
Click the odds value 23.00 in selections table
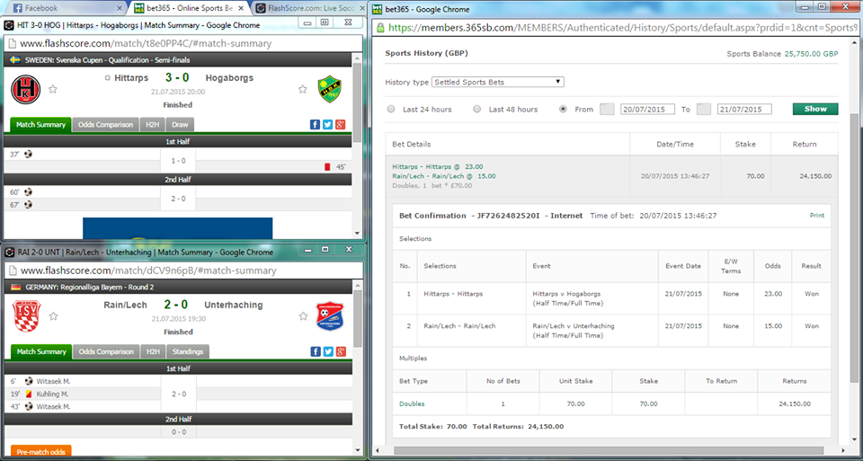tap(773, 294)
